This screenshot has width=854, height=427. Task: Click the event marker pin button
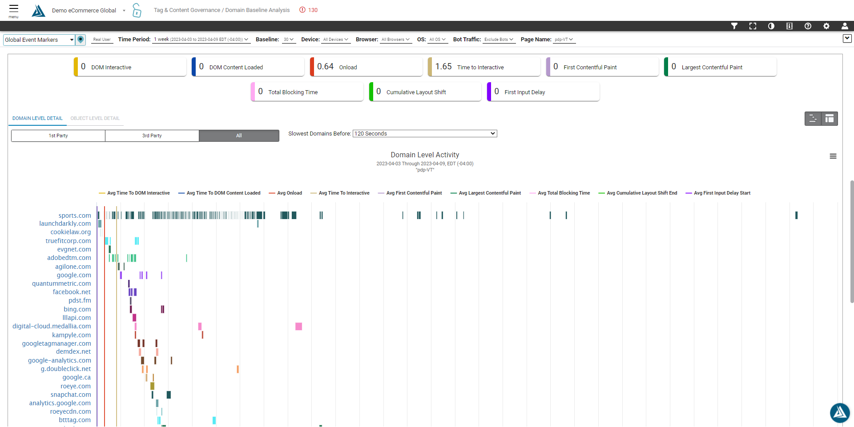[x=81, y=40]
